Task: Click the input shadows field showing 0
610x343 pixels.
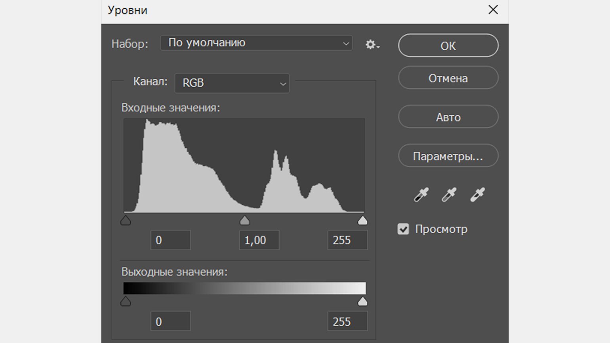Action: click(171, 240)
